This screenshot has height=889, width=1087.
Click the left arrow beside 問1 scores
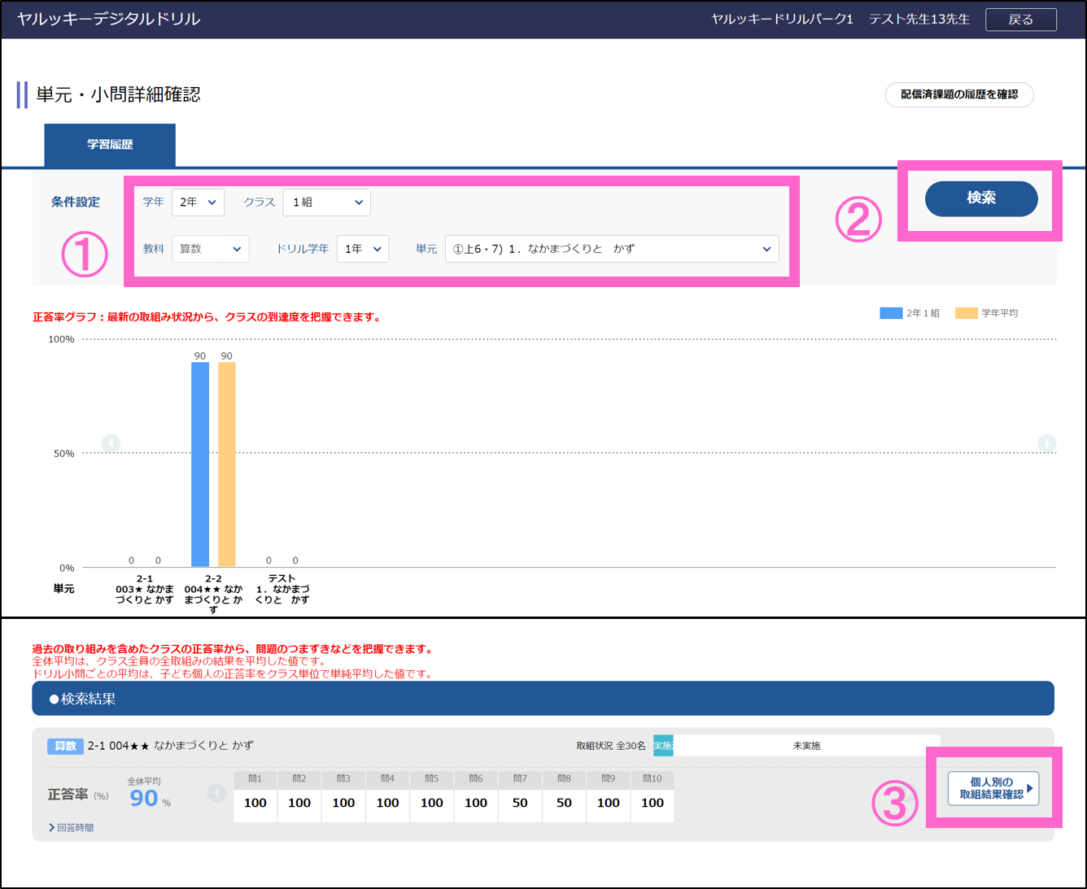[216, 793]
